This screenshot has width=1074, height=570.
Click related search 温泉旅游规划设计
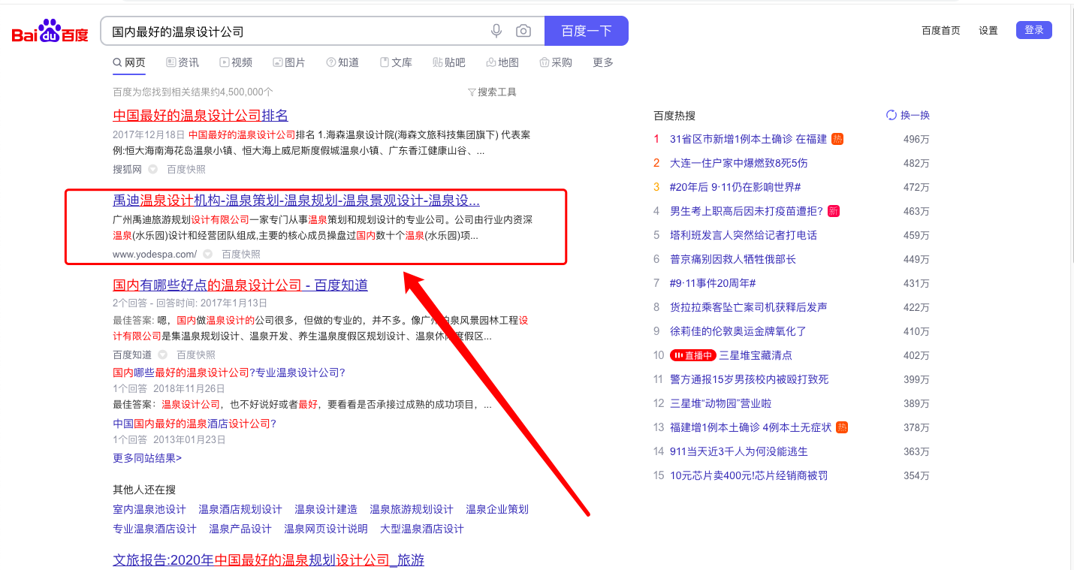tap(412, 509)
